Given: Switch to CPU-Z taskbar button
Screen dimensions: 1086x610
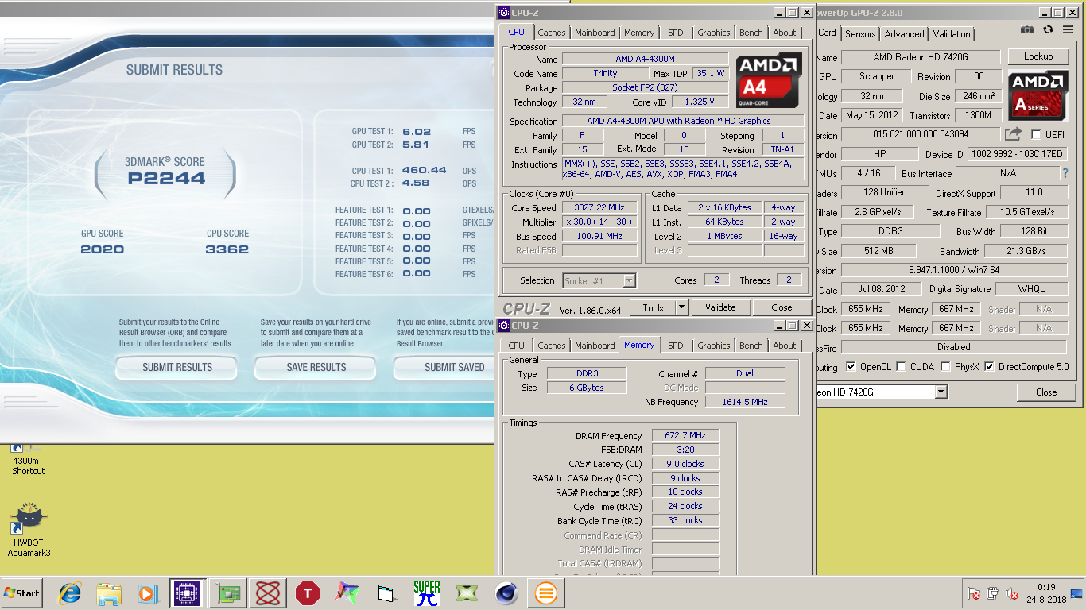Looking at the screenshot, I should coord(185,593).
